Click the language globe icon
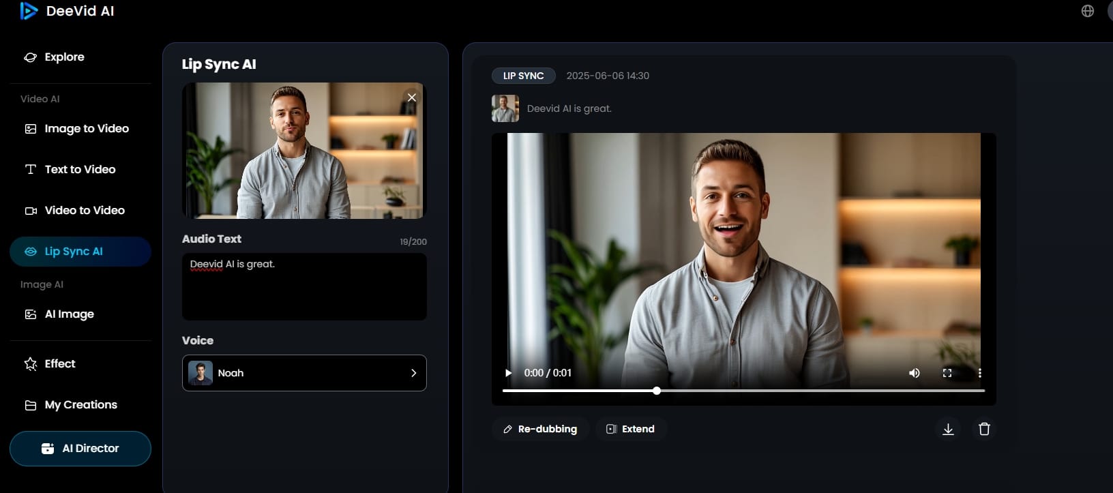1113x493 pixels. 1088,11
